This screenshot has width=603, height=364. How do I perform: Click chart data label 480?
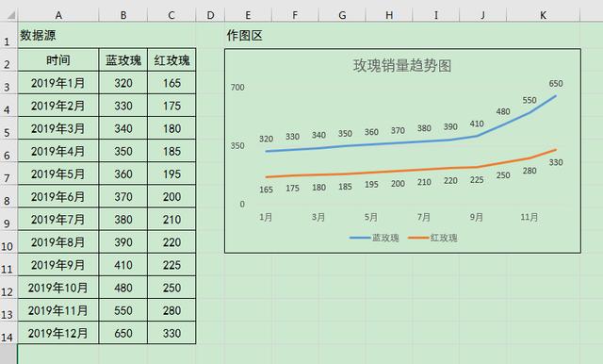[503, 111]
